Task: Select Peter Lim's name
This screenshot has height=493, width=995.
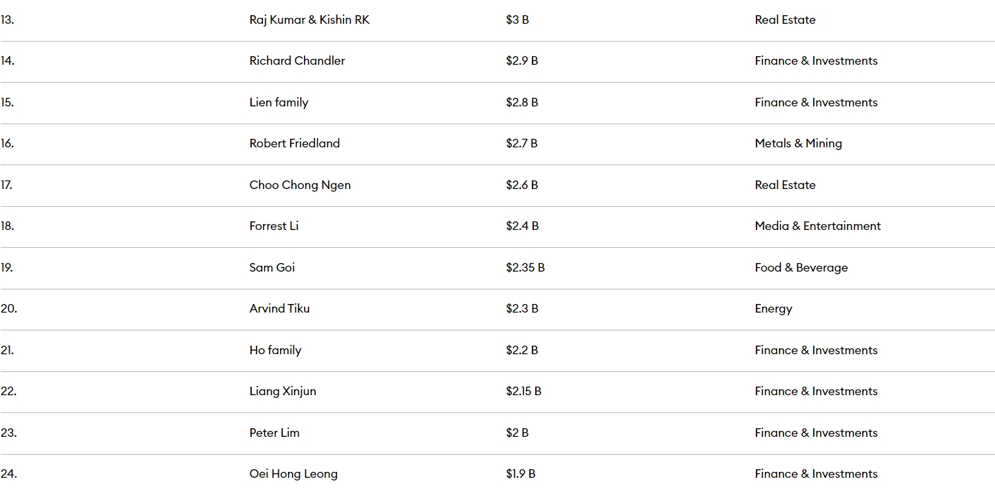Action: coord(274,433)
